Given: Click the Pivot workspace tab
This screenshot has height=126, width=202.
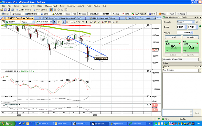Looking at the screenshot, I should tap(152, 14).
